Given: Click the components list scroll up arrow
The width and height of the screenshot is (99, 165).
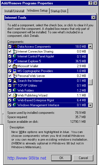Looking at the screenshot, I should coord(90,46).
